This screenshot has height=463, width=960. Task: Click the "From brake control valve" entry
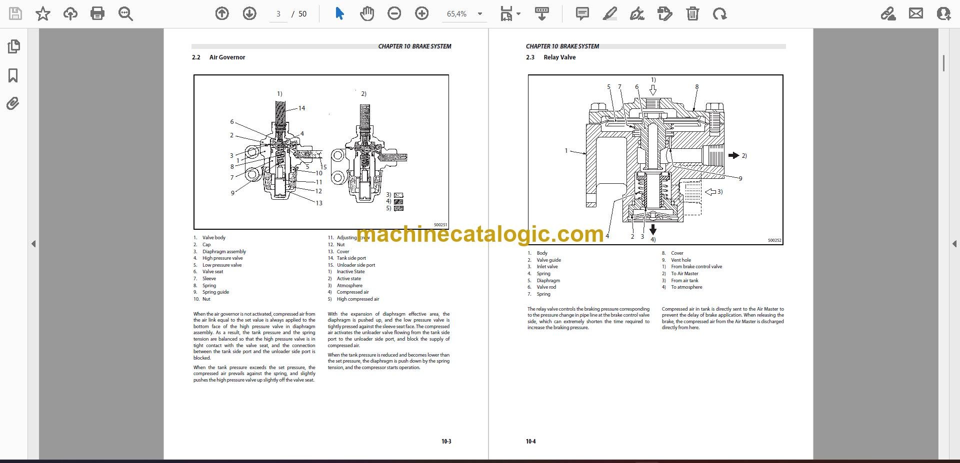[x=696, y=267]
